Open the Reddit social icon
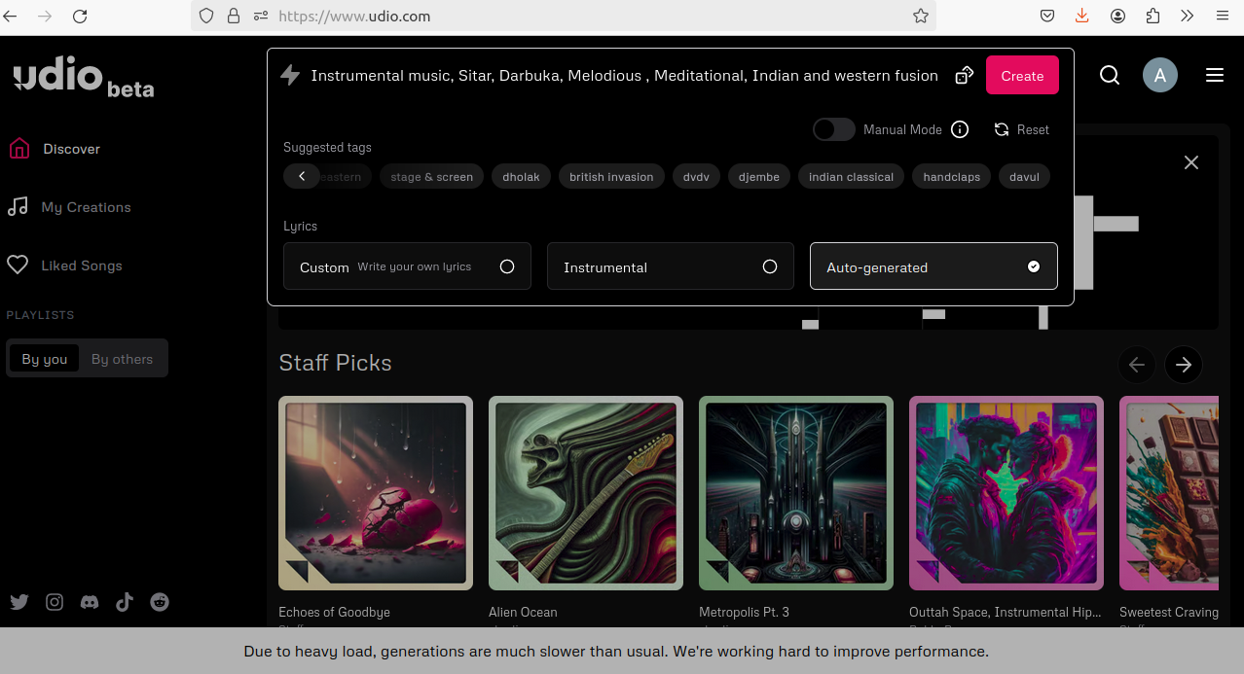The width and height of the screenshot is (1244, 674). pyautogui.click(x=160, y=602)
